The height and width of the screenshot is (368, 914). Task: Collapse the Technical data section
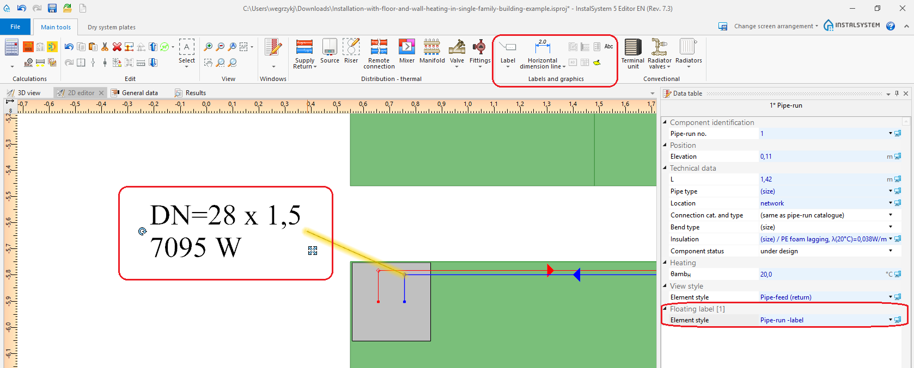(x=665, y=168)
